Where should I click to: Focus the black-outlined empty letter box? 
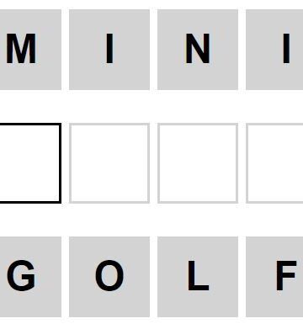point(30,163)
